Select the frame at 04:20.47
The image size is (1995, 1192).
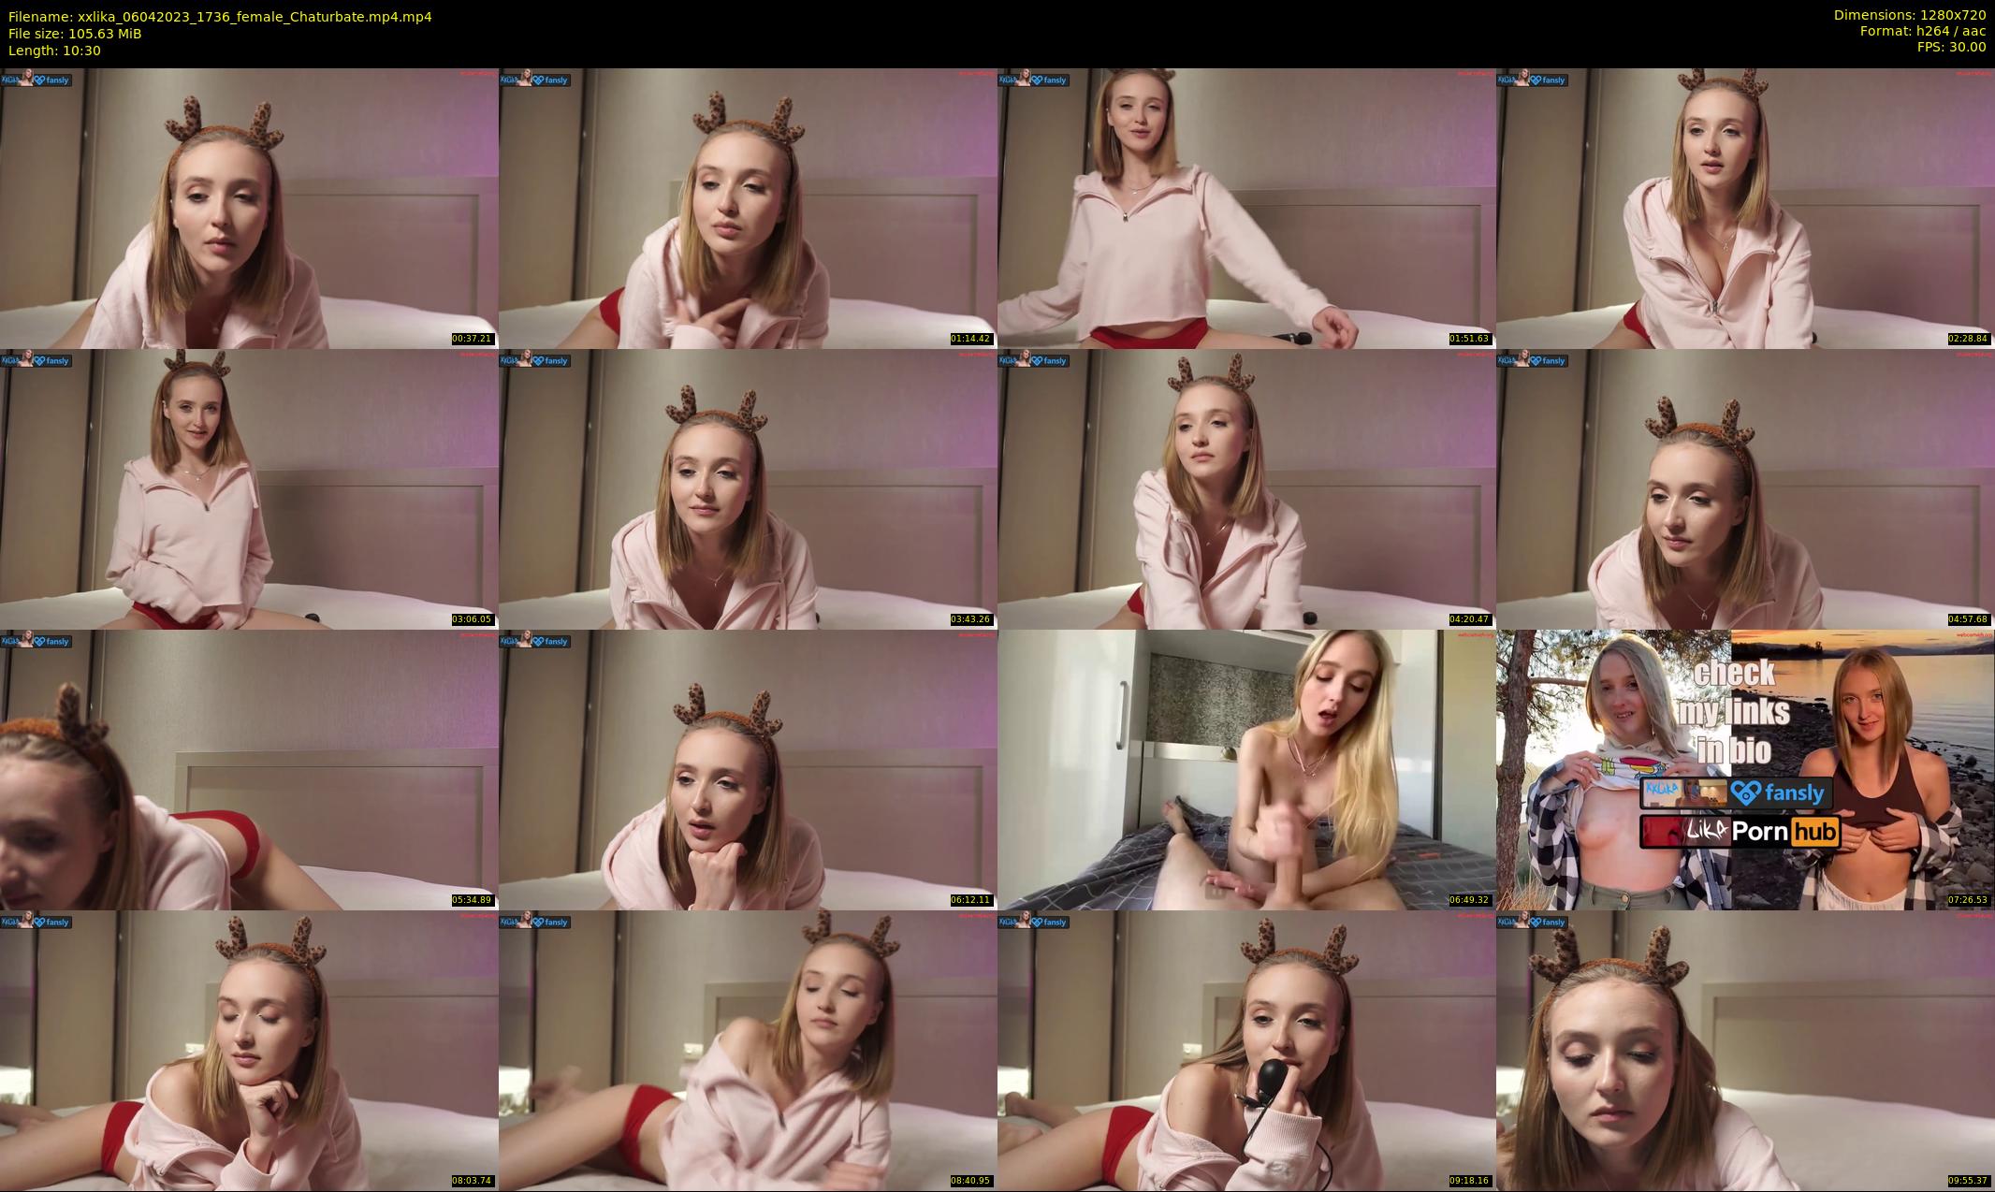click(x=1246, y=488)
